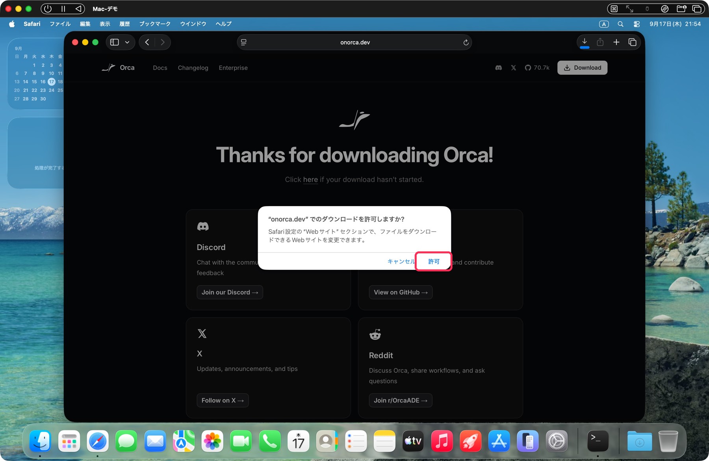Open the Changelog nav link
Image resolution: width=709 pixels, height=461 pixels.
(x=193, y=68)
